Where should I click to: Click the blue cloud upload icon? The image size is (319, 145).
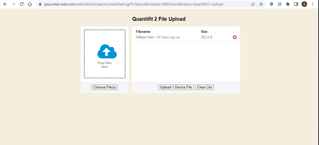(107, 51)
